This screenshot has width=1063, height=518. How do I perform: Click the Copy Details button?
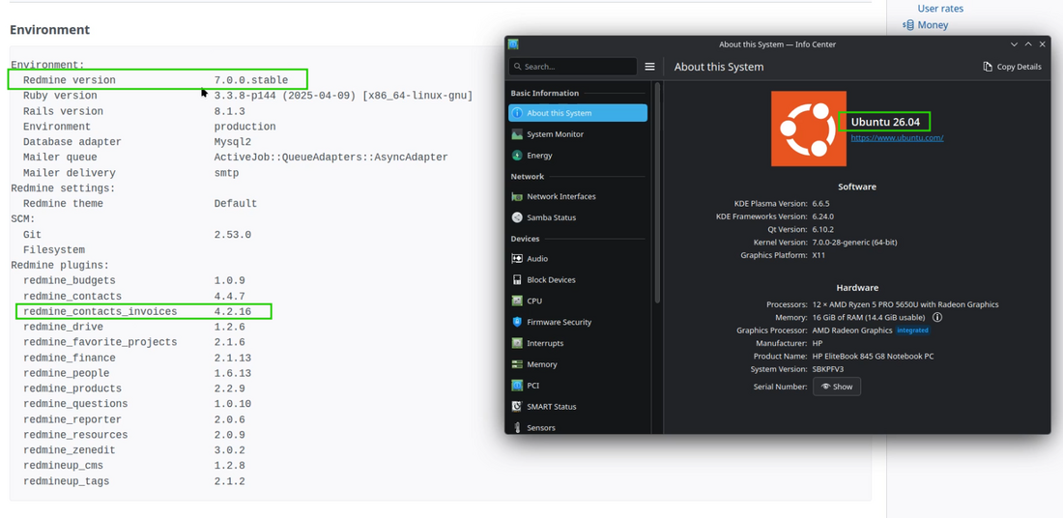tap(1012, 67)
